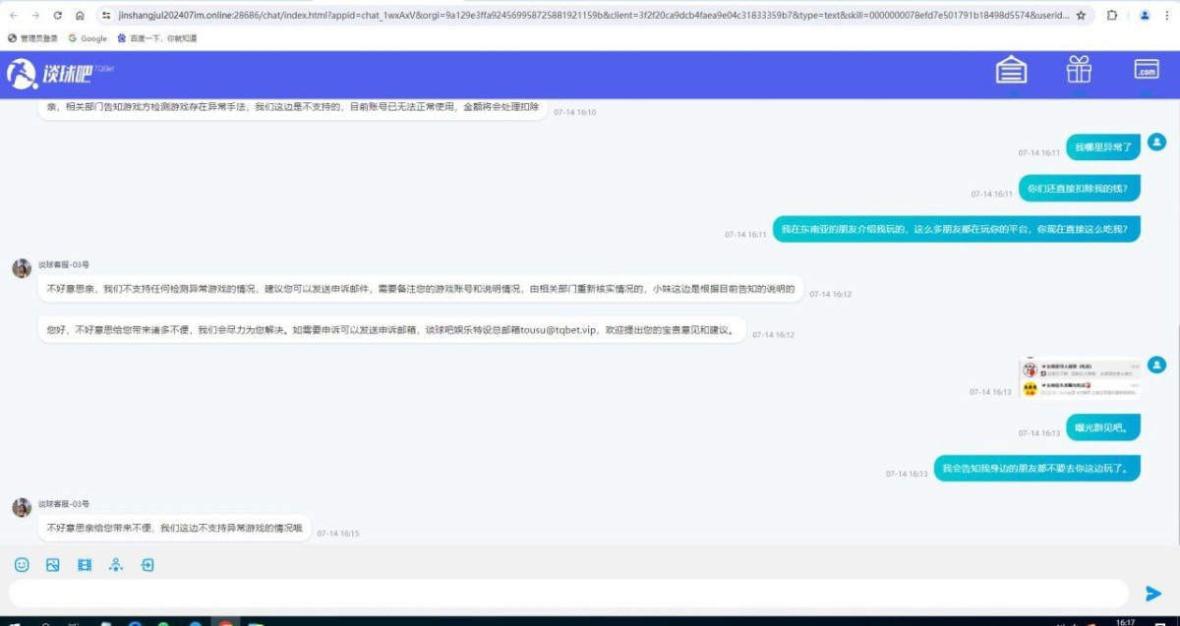Open the image thumbnail sent at 16:13
The image size is (1180, 626).
1082,378
